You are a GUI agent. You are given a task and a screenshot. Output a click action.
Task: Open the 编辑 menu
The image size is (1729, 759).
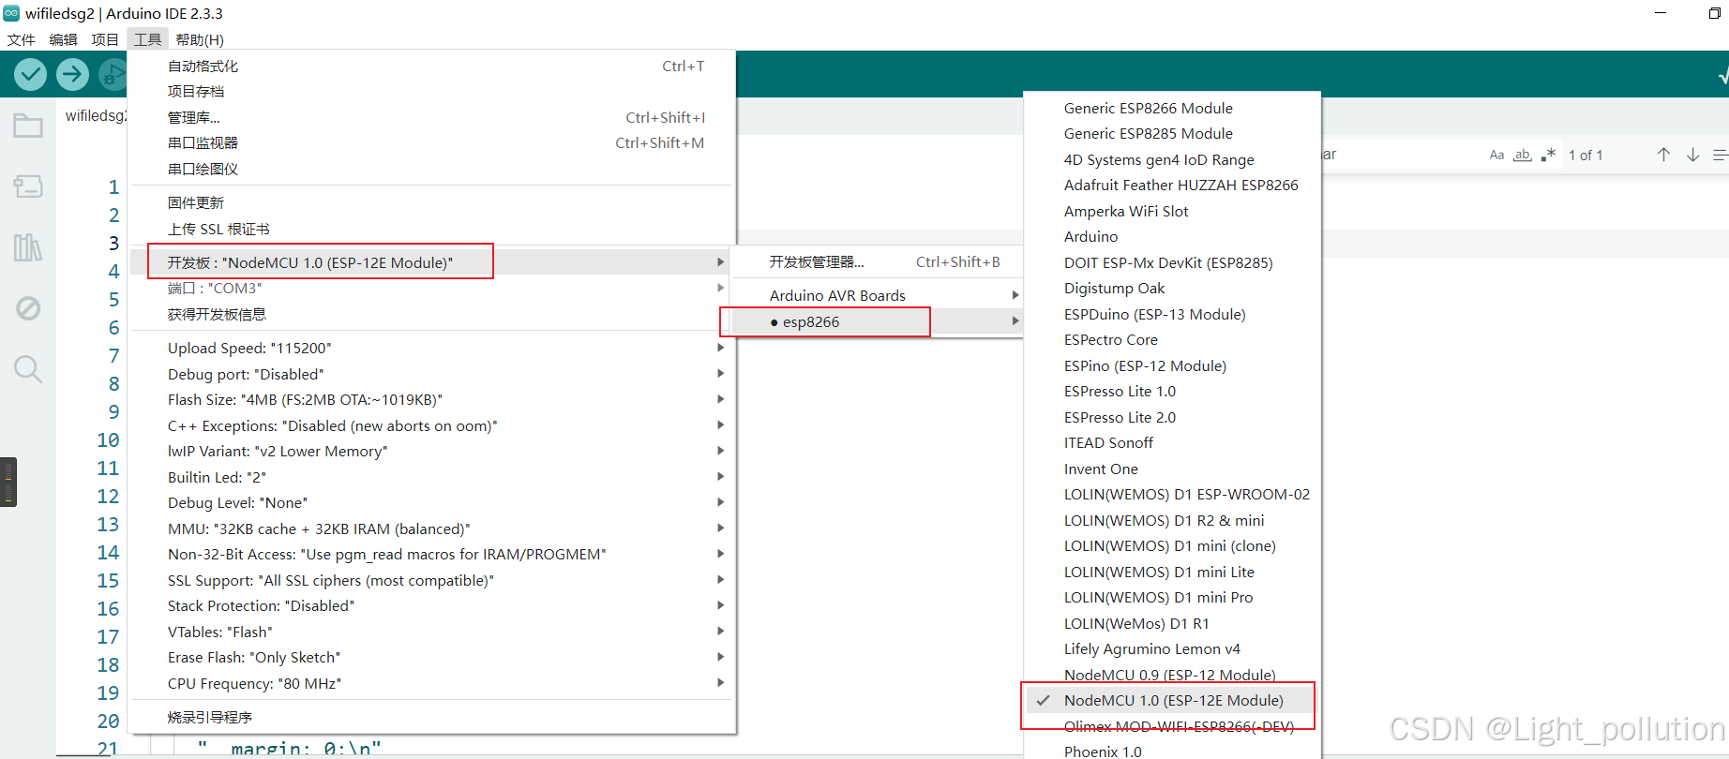coord(64,39)
